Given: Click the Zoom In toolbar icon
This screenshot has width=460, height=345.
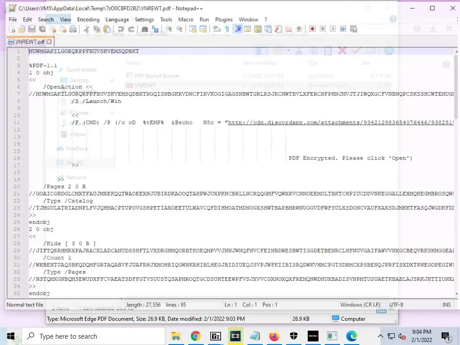Looking at the screenshot, I should click(x=169, y=29).
